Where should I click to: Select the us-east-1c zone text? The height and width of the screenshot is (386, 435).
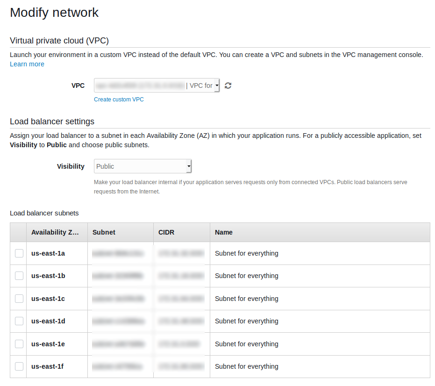pyautogui.click(x=48, y=299)
